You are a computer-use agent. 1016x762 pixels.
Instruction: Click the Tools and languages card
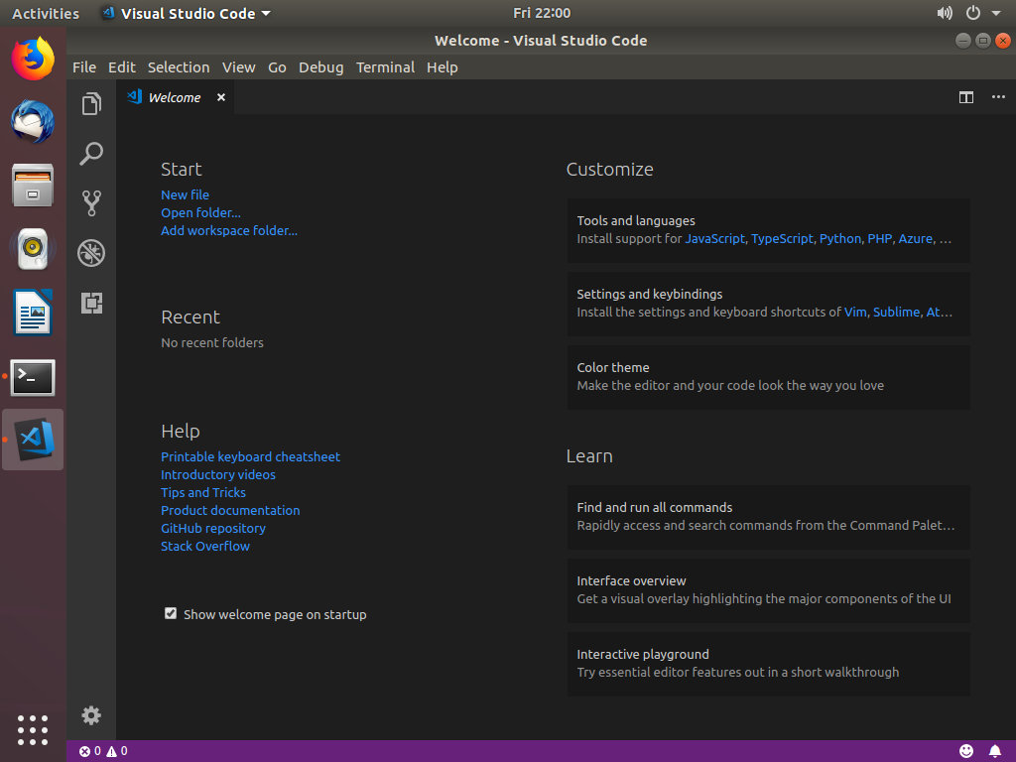point(768,230)
